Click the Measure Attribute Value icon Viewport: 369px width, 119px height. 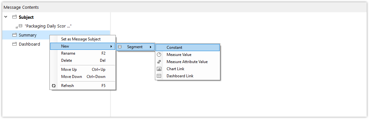pos(159,62)
